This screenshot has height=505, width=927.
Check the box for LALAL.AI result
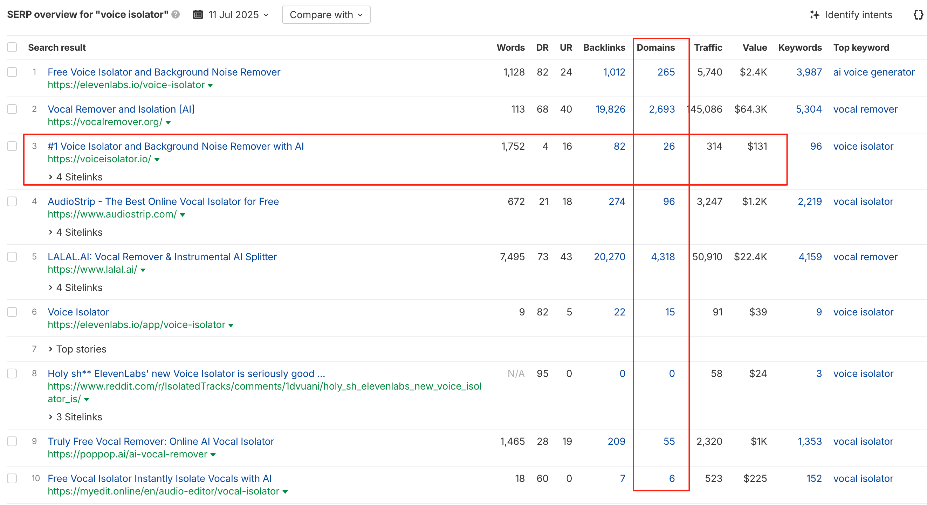pos(12,256)
